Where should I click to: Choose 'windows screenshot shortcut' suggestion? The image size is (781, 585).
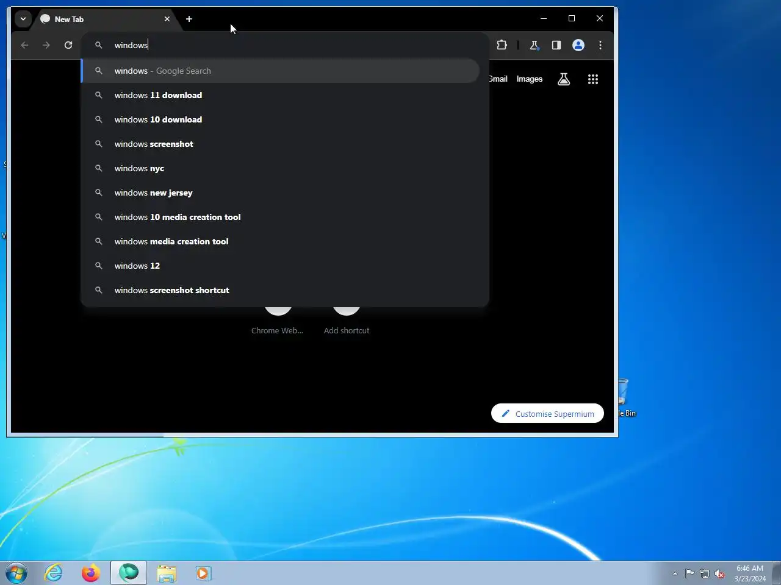coord(281,290)
